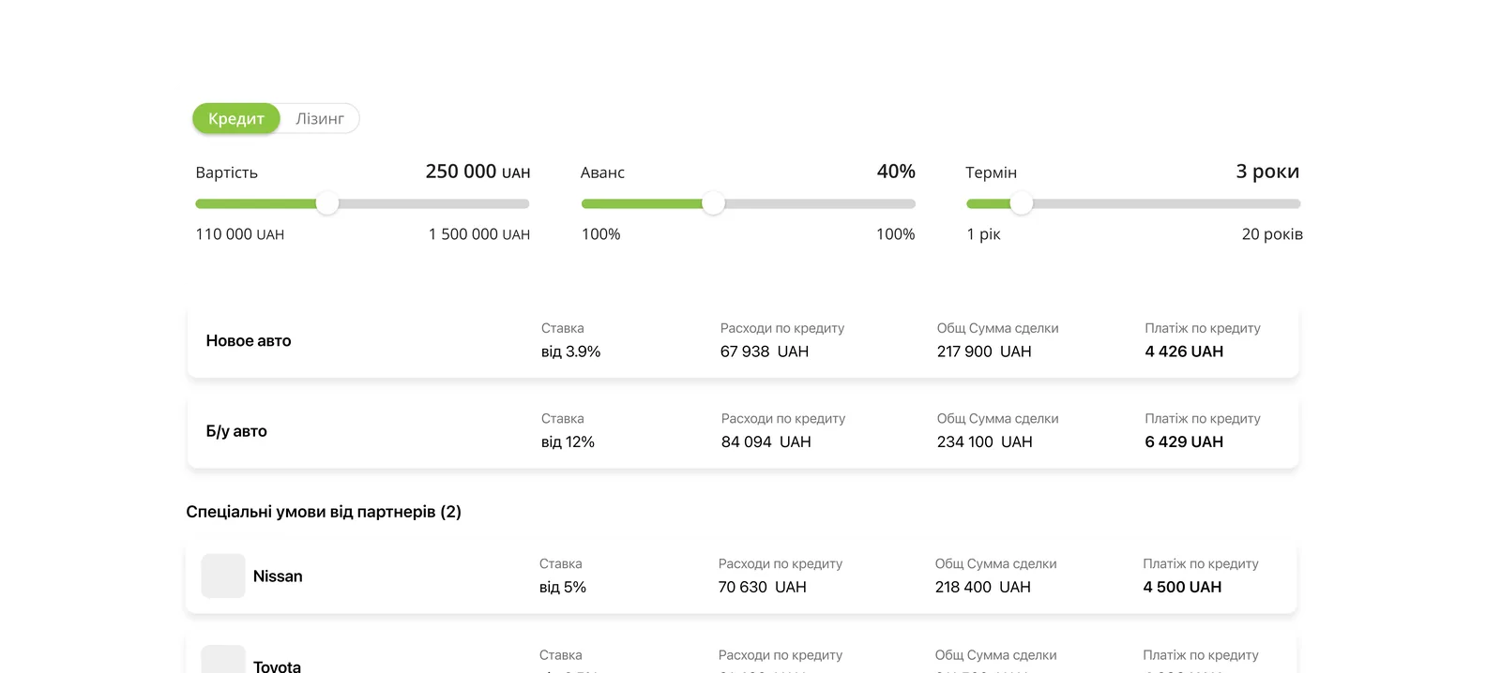This screenshot has width=1501, height=673.
Task: Click the 4 500 UAH payment
Action: pyautogui.click(x=1182, y=587)
